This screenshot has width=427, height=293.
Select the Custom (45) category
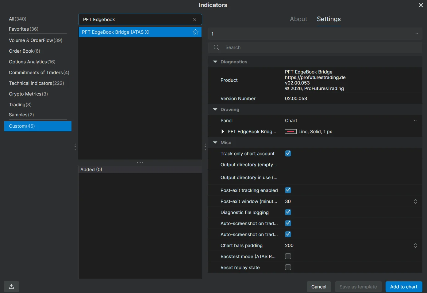[x=38, y=126]
